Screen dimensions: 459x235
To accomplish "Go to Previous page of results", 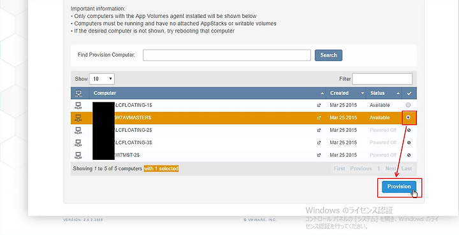I will [x=361, y=169].
